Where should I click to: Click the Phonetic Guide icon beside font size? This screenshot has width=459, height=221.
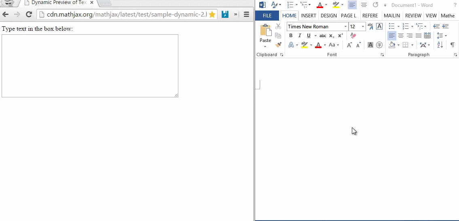point(370,26)
